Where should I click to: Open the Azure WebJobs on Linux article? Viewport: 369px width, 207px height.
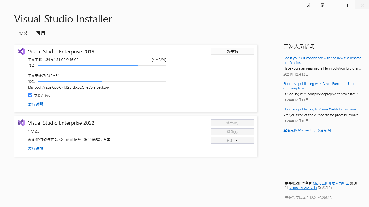coord(320,109)
